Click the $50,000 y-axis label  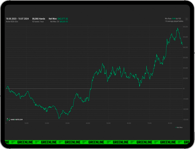pyautogui.click(x=185, y=37)
